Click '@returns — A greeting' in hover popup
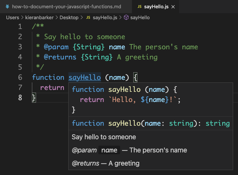The image size is (238, 175). point(105,163)
